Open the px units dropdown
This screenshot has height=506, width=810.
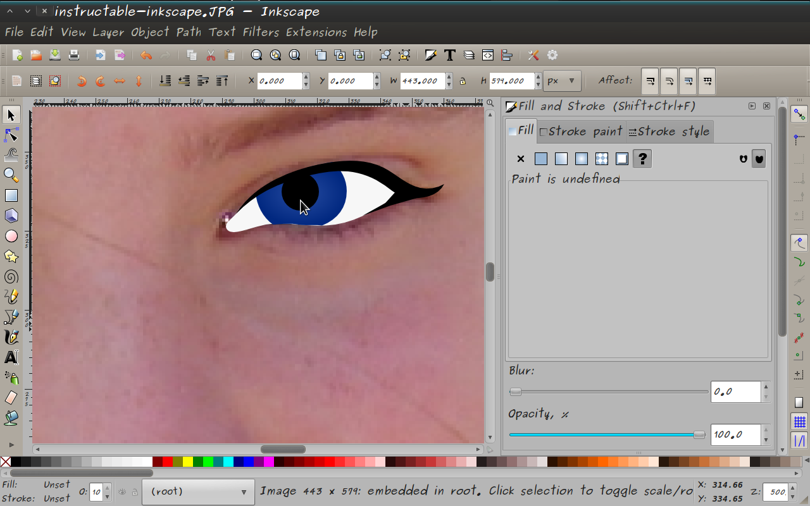[562, 81]
